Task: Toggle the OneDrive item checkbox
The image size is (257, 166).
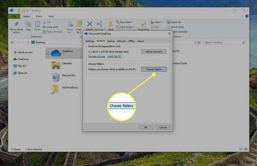Action: pyautogui.click(x=48, y=53)
